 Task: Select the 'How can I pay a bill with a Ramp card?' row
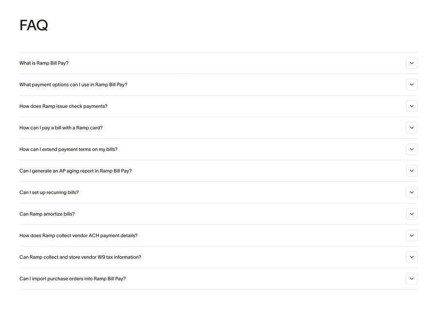coord(61,128)
